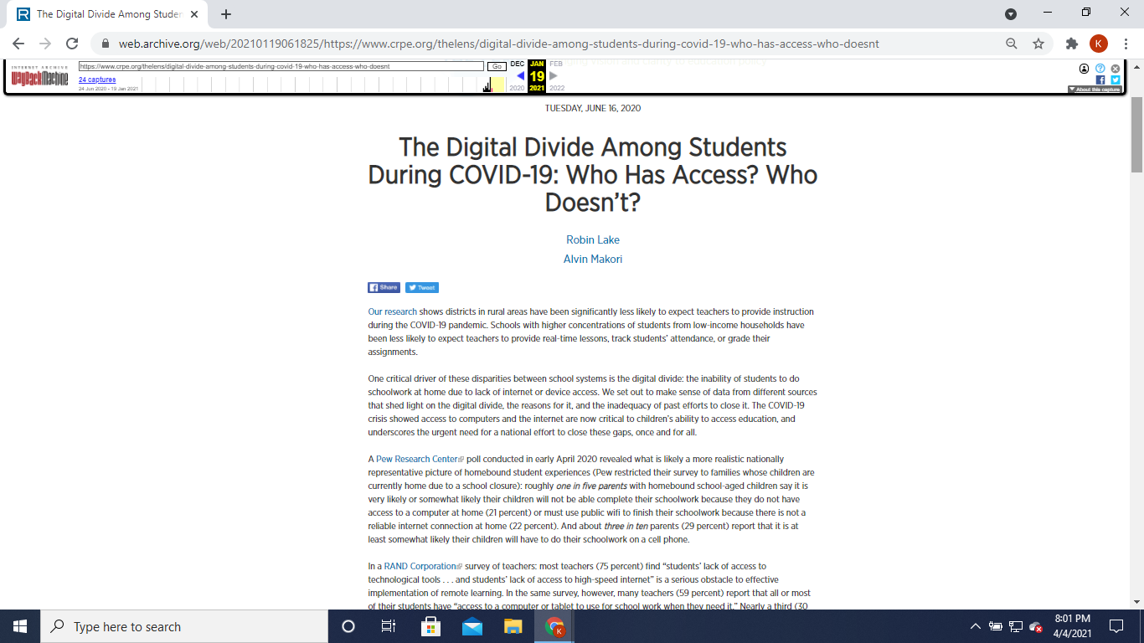This screenshot has width=1144, height=643.
Task: Open a new browser tab
Action: pos(226,14)
